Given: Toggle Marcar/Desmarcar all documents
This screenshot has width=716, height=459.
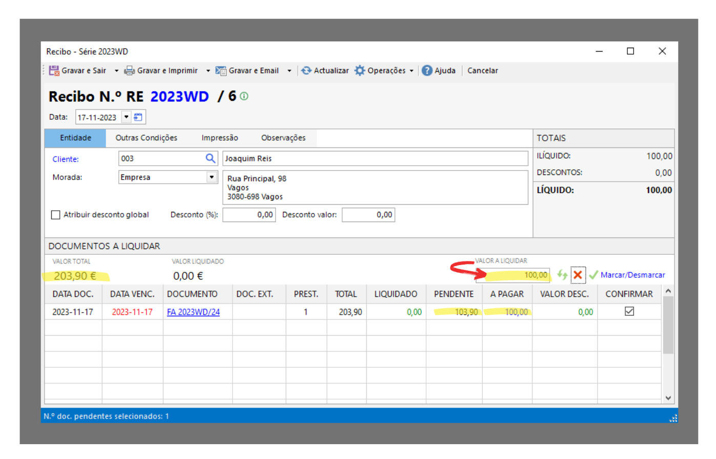Looking at the screenshot, I should pos(632,275).
